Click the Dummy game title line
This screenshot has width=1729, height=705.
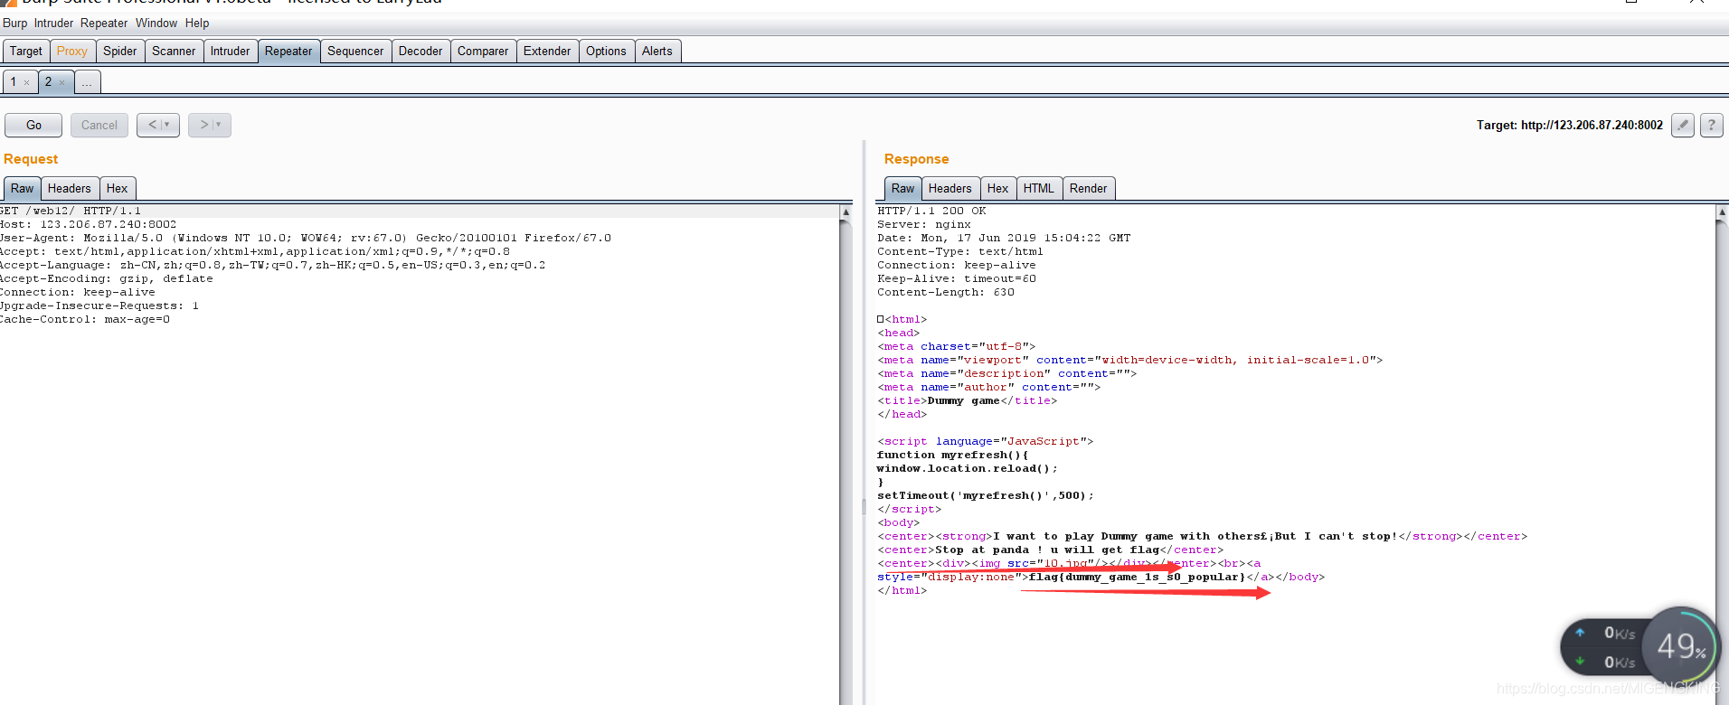click(x=967, y=401)
